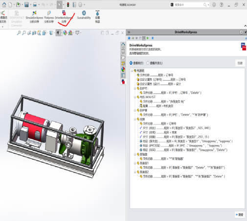Open the SOLIDWORKS Resources home tab in task pane

[123, 45]
